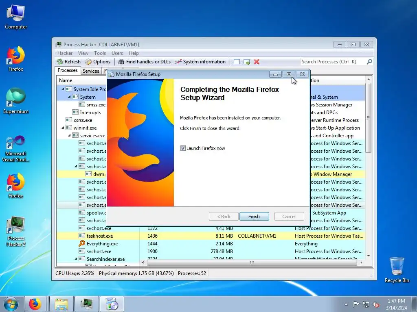Open System information
The width and height of the screenshot is (417, 312).
click(x=200, y=62)
